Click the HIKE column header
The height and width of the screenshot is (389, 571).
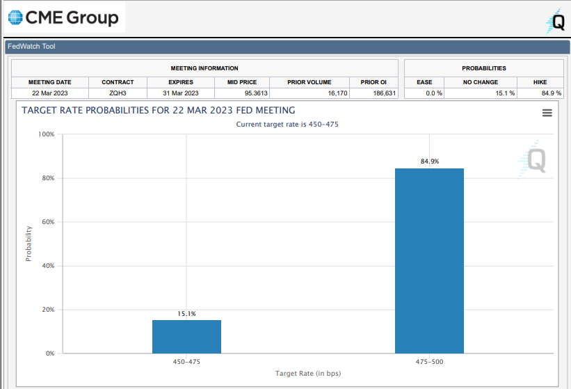pyautogui.click(x=540, y=82)
